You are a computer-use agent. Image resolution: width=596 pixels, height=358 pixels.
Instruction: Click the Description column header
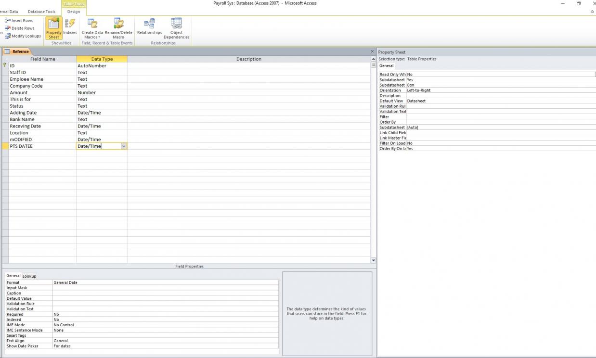249,59
